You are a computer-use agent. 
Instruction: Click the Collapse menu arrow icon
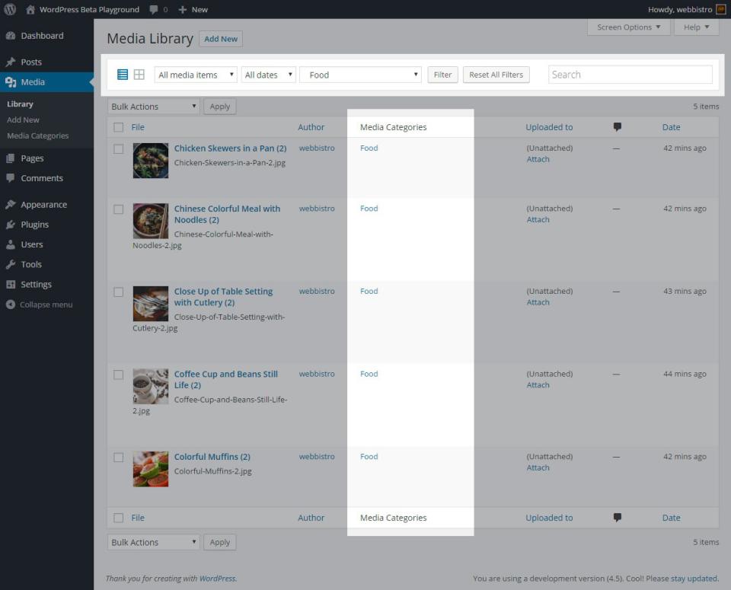10,305
